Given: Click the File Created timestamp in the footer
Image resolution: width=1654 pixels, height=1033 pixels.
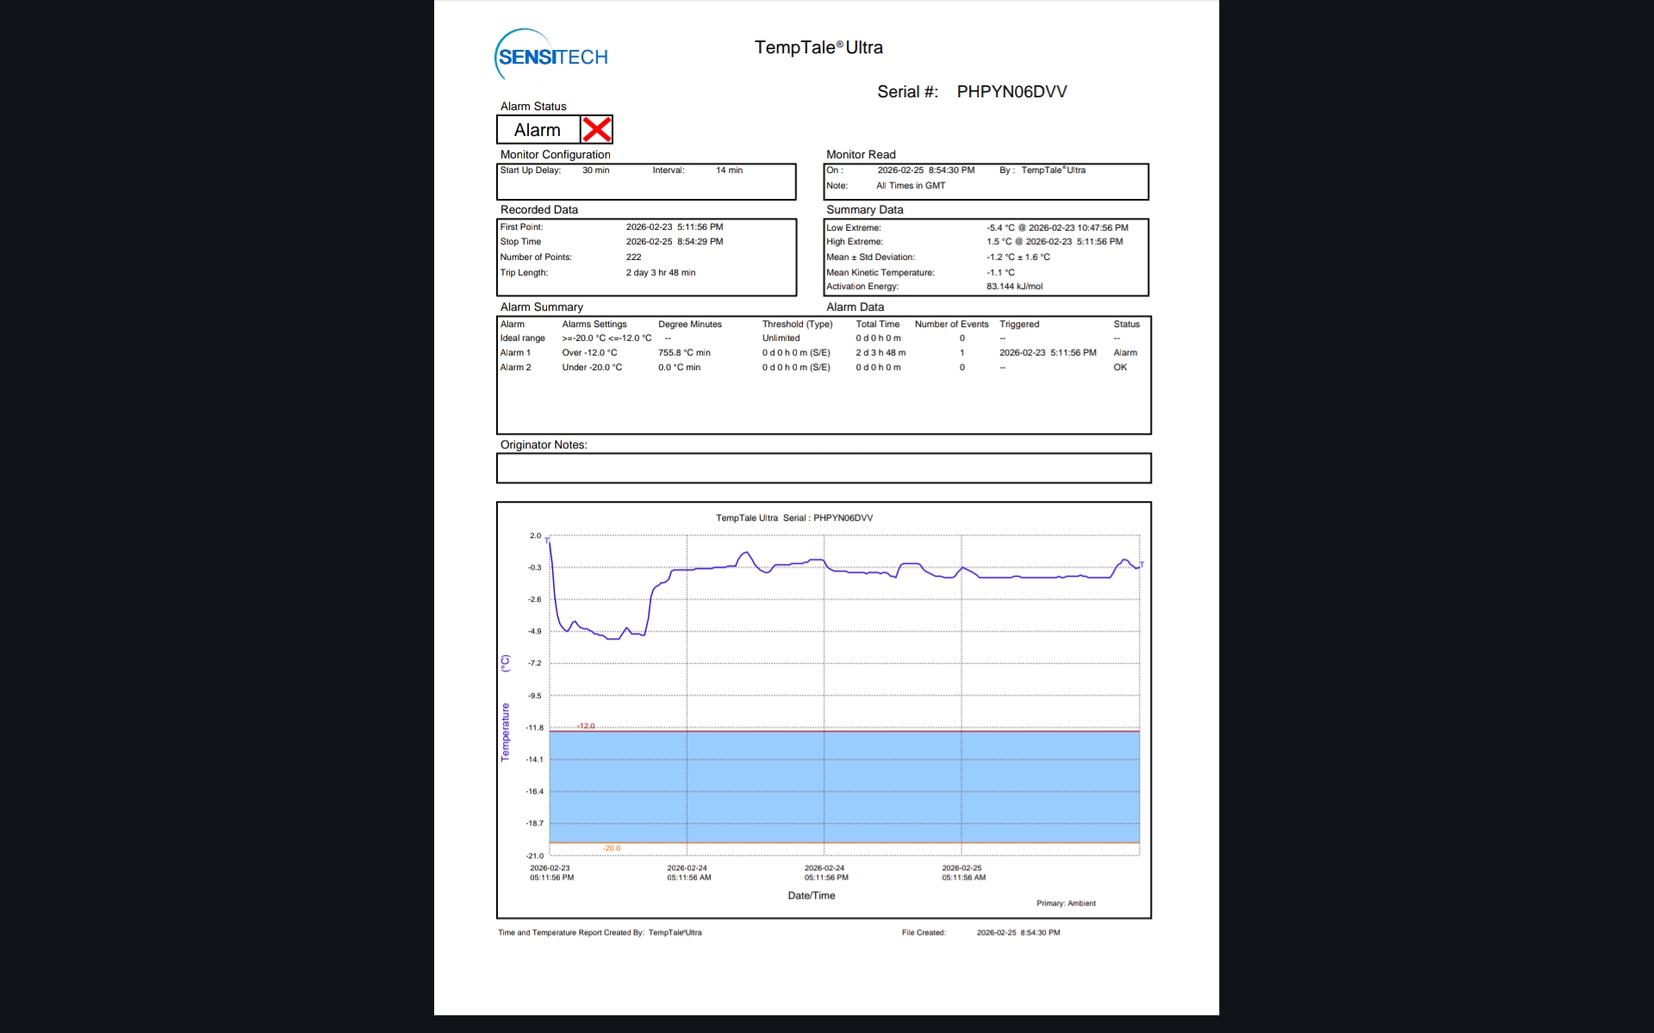Looking at the screenshot, I should (1018, 933).
